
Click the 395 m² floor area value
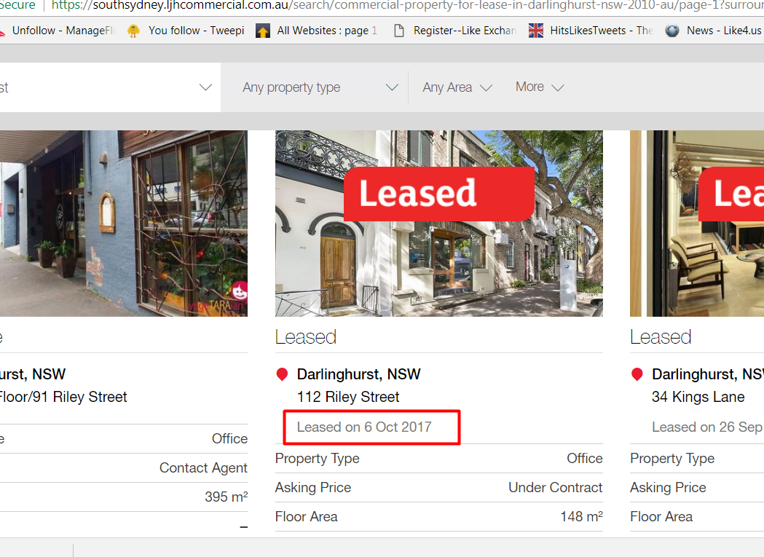click(x=226, y=497)
